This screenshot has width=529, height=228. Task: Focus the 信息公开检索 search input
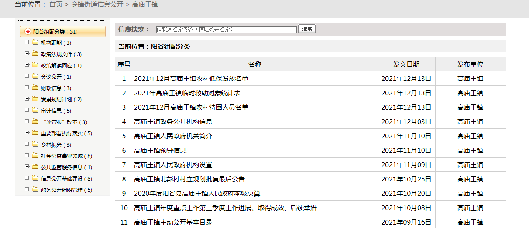point(226,29)
